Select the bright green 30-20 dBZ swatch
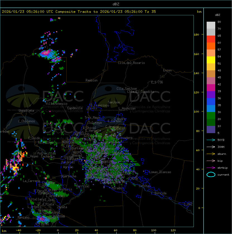The height and width of the screenshot is (234, 232). pos(211,116)
